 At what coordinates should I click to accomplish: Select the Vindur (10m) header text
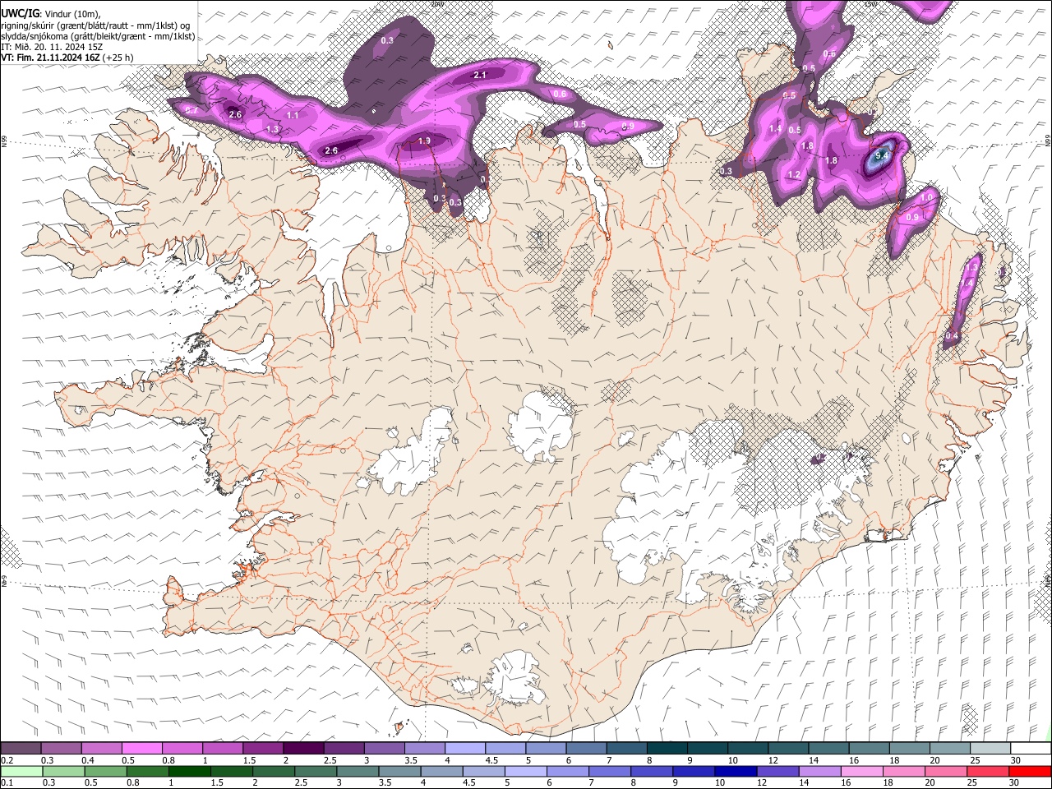click(71, 13)
